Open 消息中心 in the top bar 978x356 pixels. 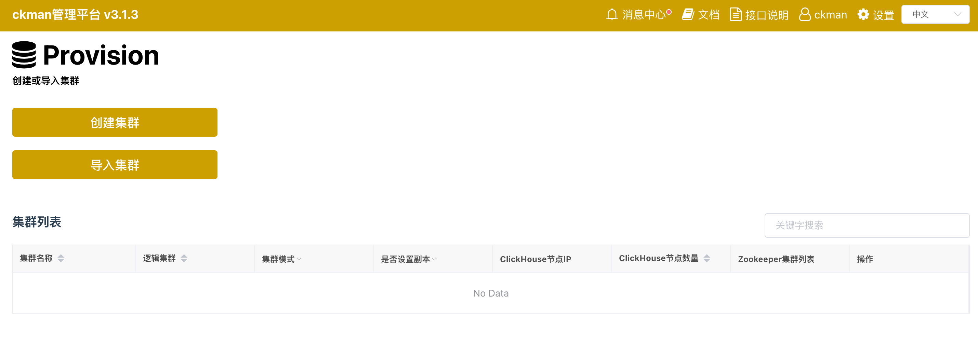click(644, 15)
